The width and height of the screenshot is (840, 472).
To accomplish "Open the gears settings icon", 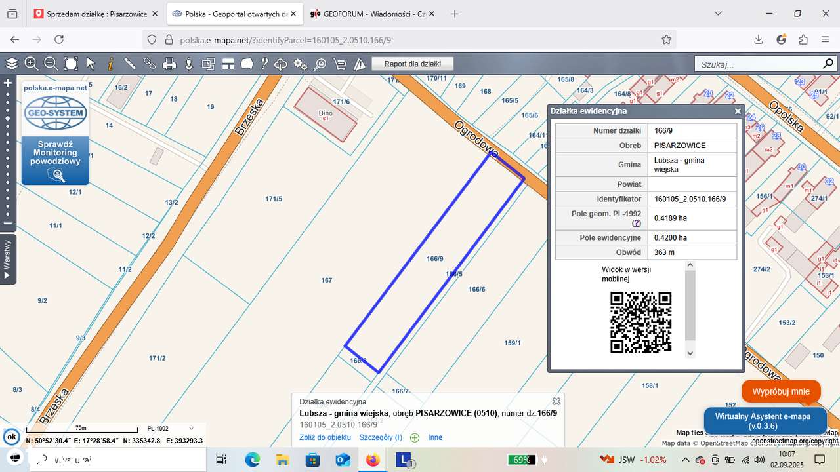I will coord(301,64).
